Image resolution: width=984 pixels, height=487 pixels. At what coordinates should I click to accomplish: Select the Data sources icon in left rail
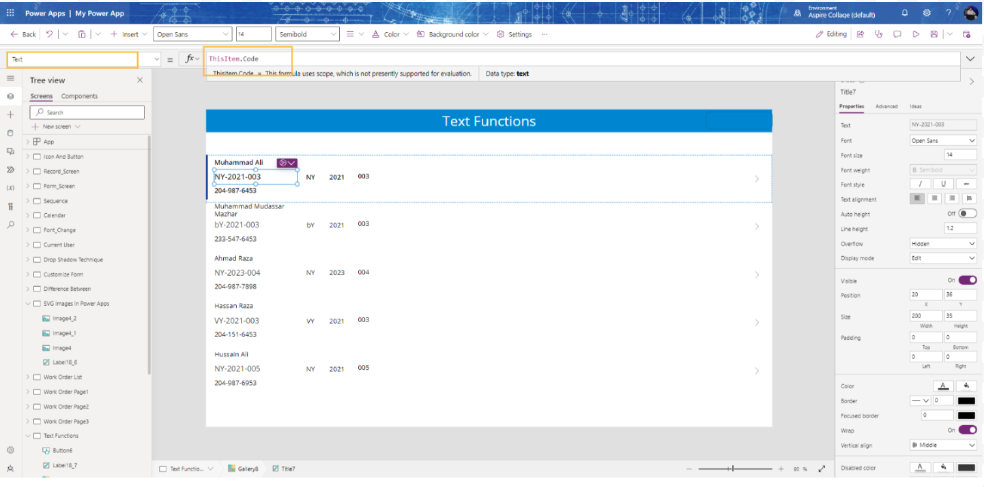[10, 131]
